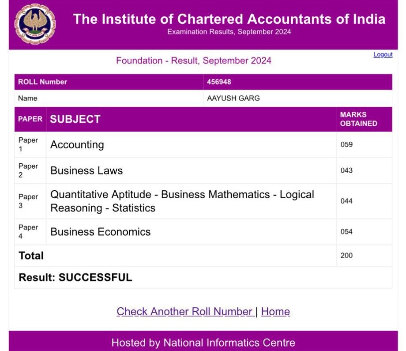Click the total marks value 200
This screenshot has height=351, width=406.
(x=346, y=256)
